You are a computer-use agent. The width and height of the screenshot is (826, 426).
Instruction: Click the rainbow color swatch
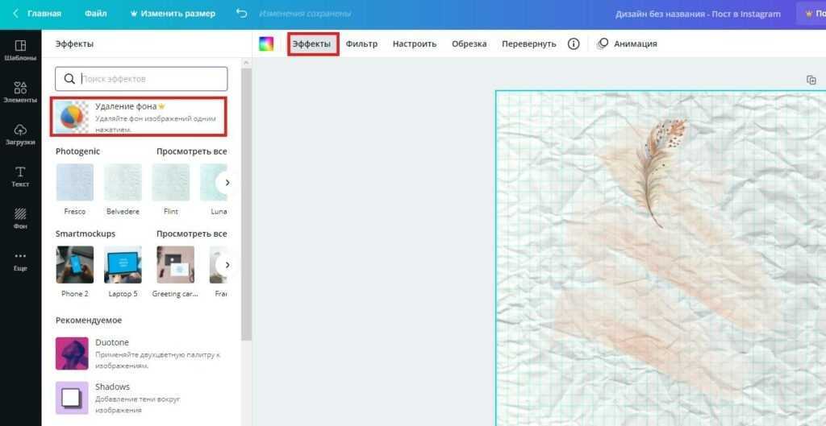click(x=266, y=43)
